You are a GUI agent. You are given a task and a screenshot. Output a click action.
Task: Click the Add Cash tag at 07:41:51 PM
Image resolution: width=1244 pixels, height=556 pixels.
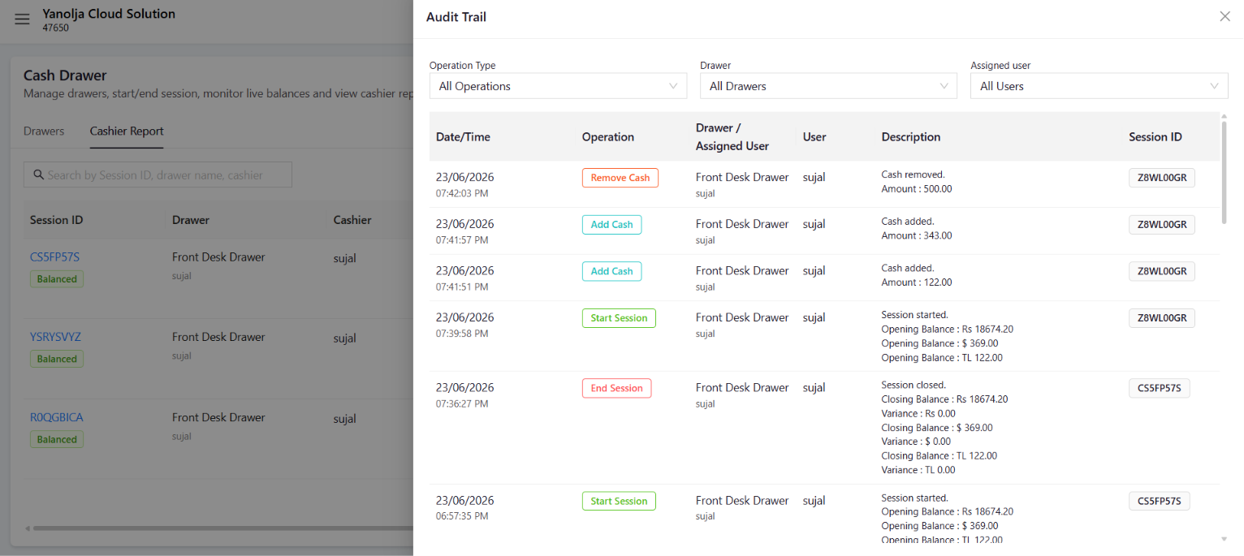click(611, 271)
